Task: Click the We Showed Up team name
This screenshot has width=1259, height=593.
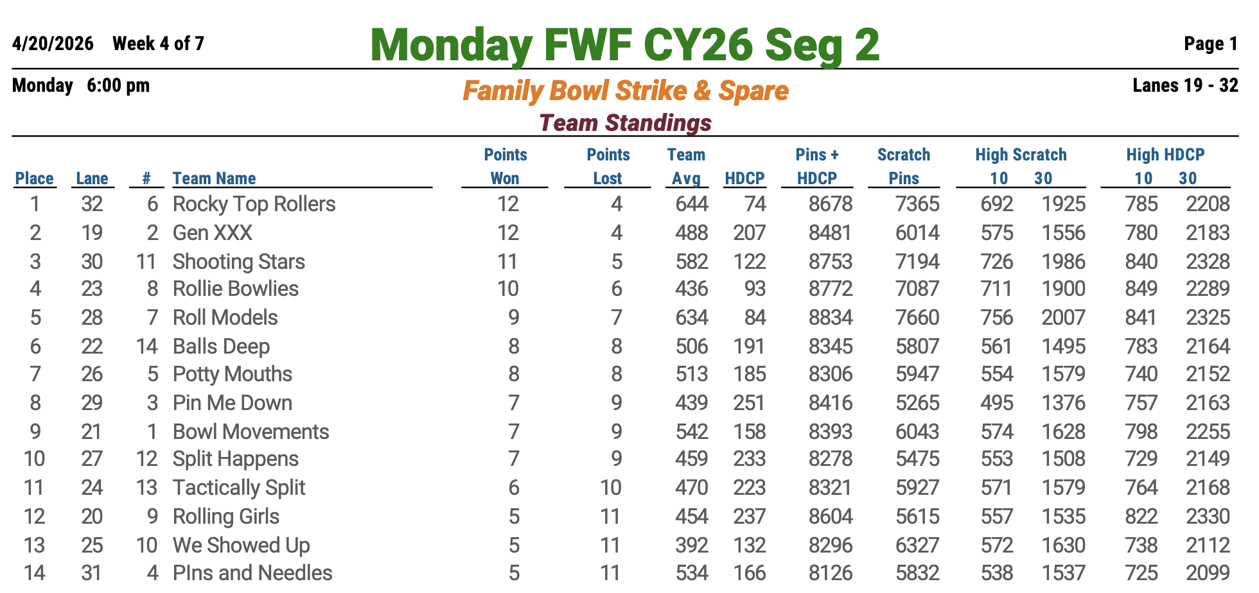Action: [241, 546]
